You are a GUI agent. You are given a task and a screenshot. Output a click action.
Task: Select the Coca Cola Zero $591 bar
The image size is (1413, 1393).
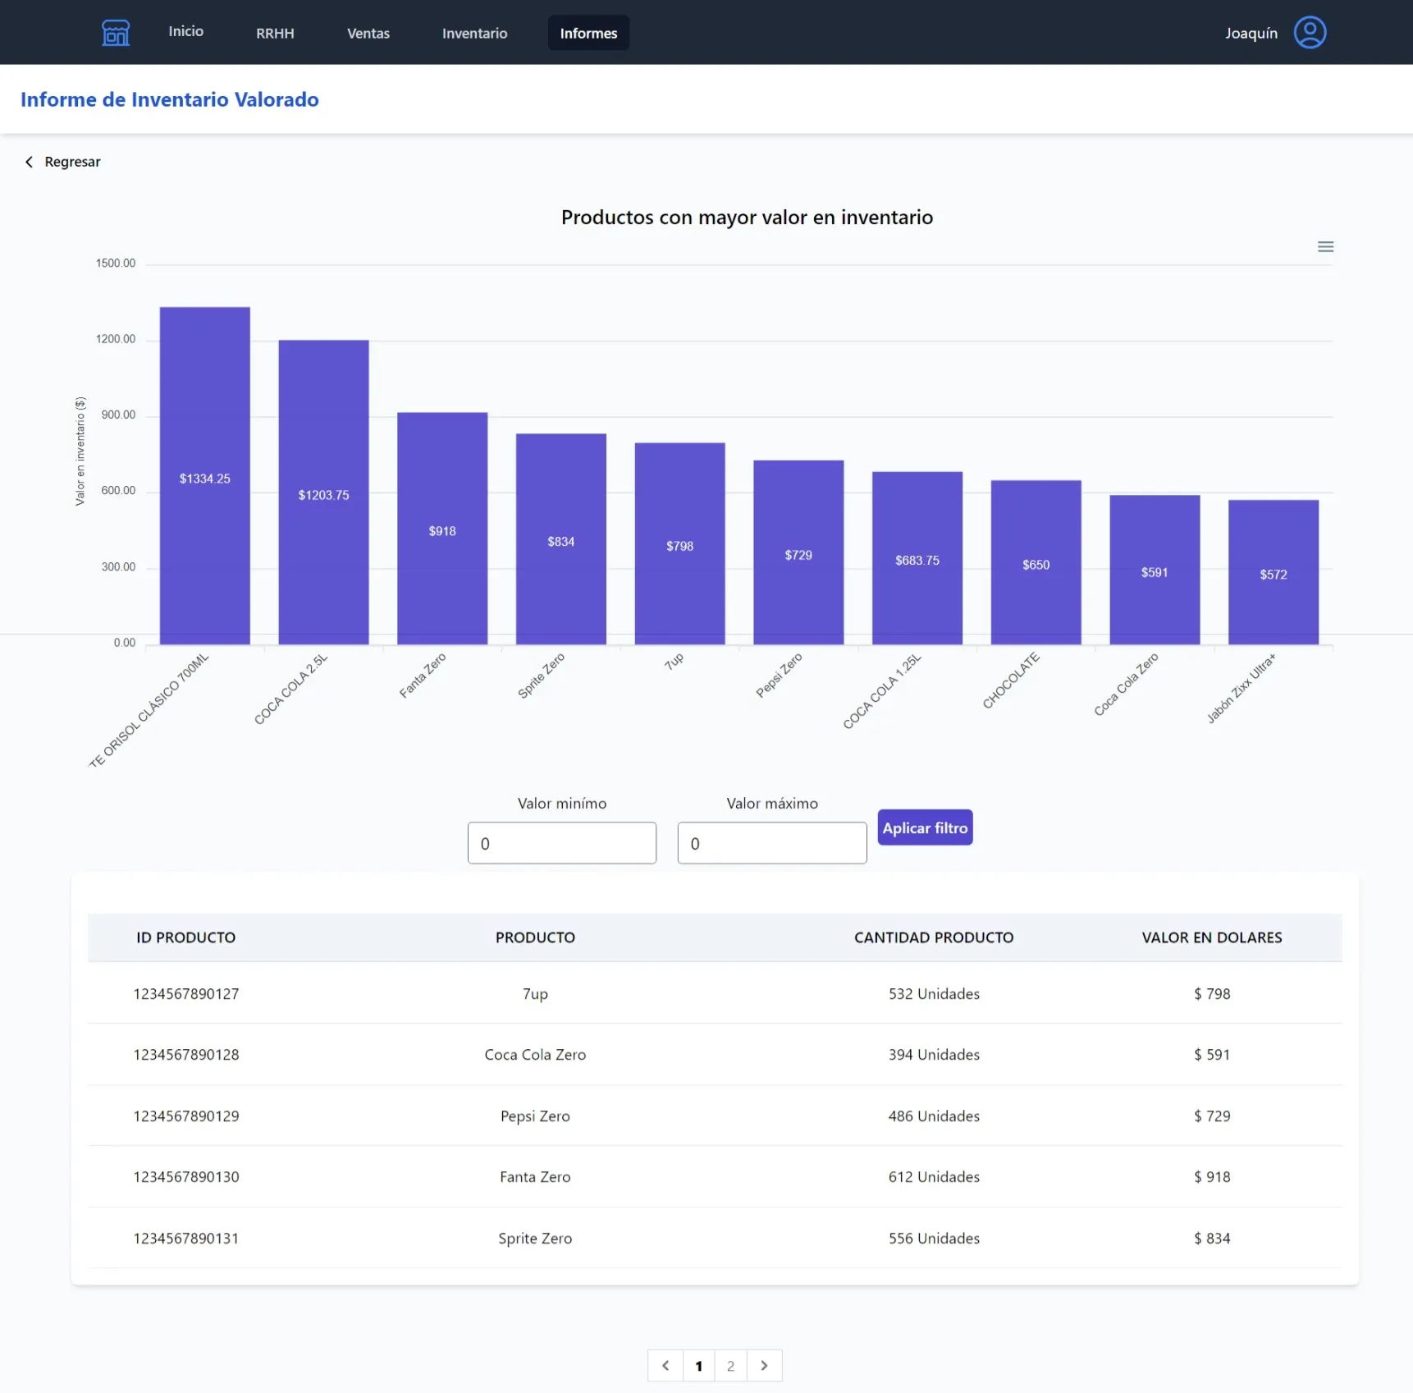click(x=1155, y=570)
